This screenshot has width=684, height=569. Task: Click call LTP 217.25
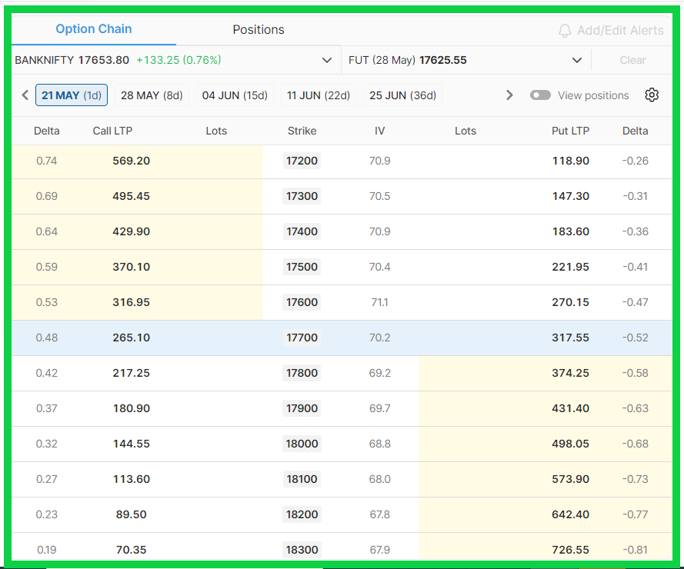coord(132,373)
